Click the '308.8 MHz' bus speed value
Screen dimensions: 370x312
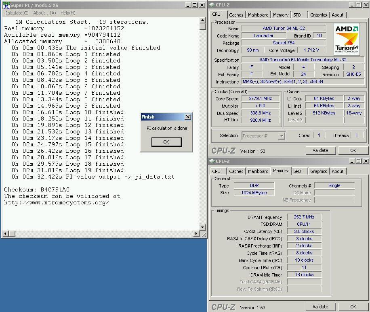coord(261,113)
